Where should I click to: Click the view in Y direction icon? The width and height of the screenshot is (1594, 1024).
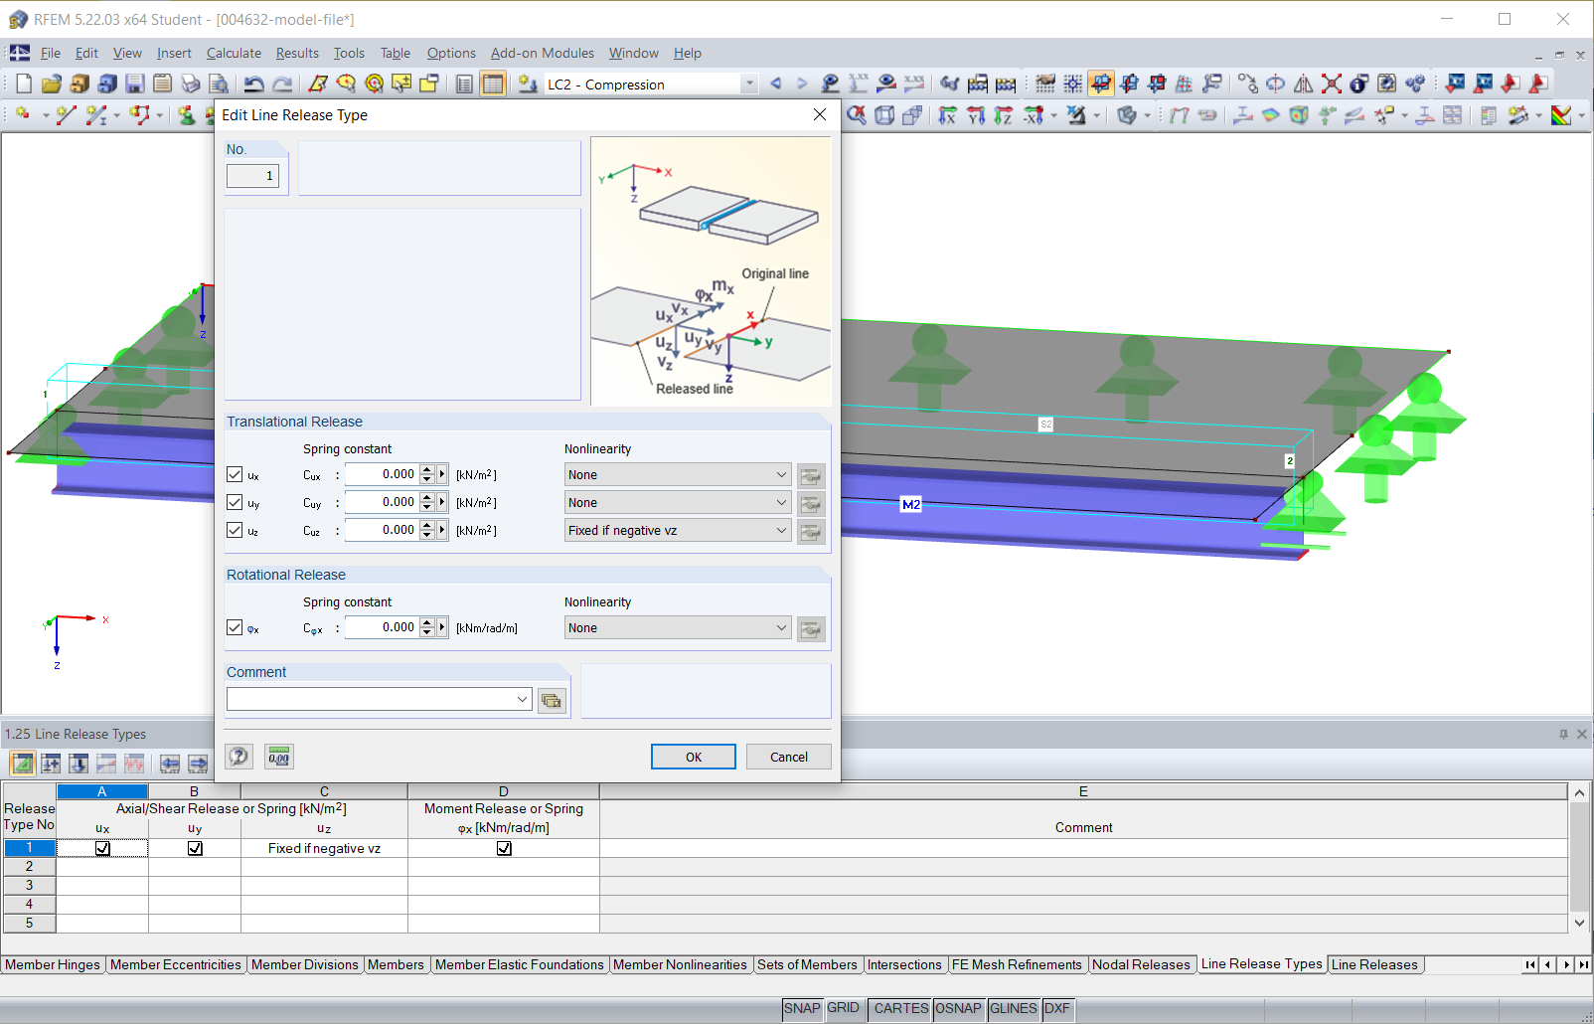click(976, 115)
